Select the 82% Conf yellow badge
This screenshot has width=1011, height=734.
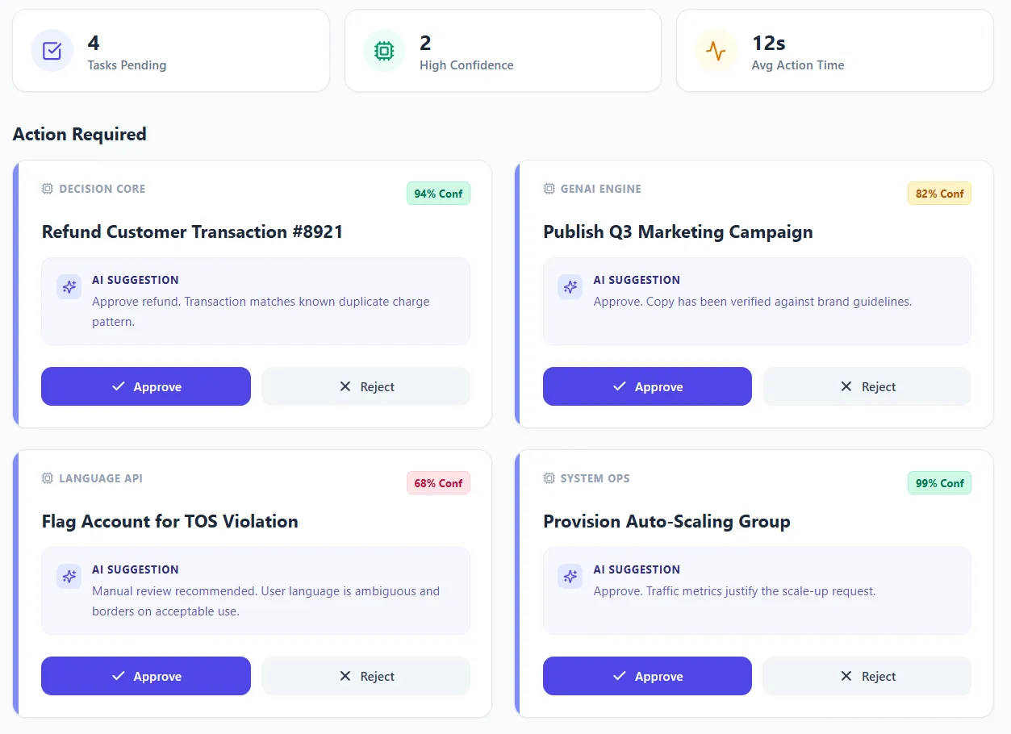[x=939, y=194]
